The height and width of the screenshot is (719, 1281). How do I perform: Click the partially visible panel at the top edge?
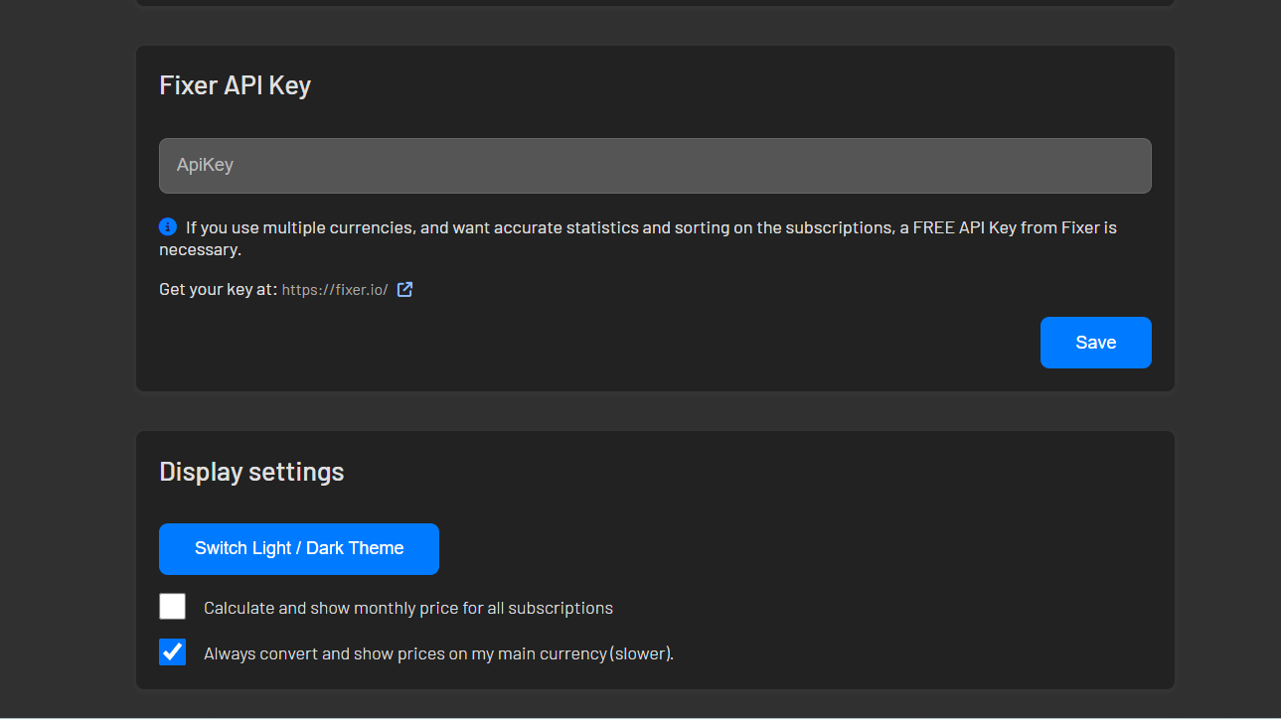coord(654,3)
